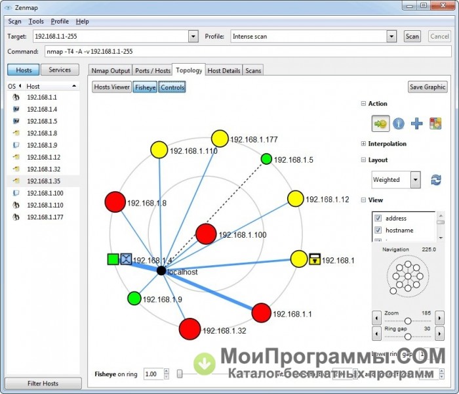Click the red node 192.168.1.32
The image size is (459, 394).
tap(190, 329)
